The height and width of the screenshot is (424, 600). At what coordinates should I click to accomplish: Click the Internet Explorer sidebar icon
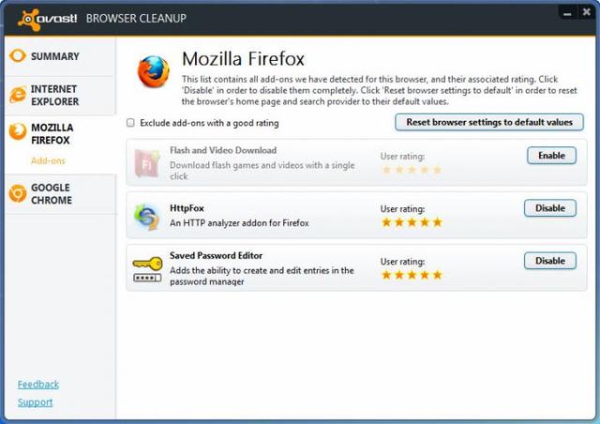pos(17,95)
